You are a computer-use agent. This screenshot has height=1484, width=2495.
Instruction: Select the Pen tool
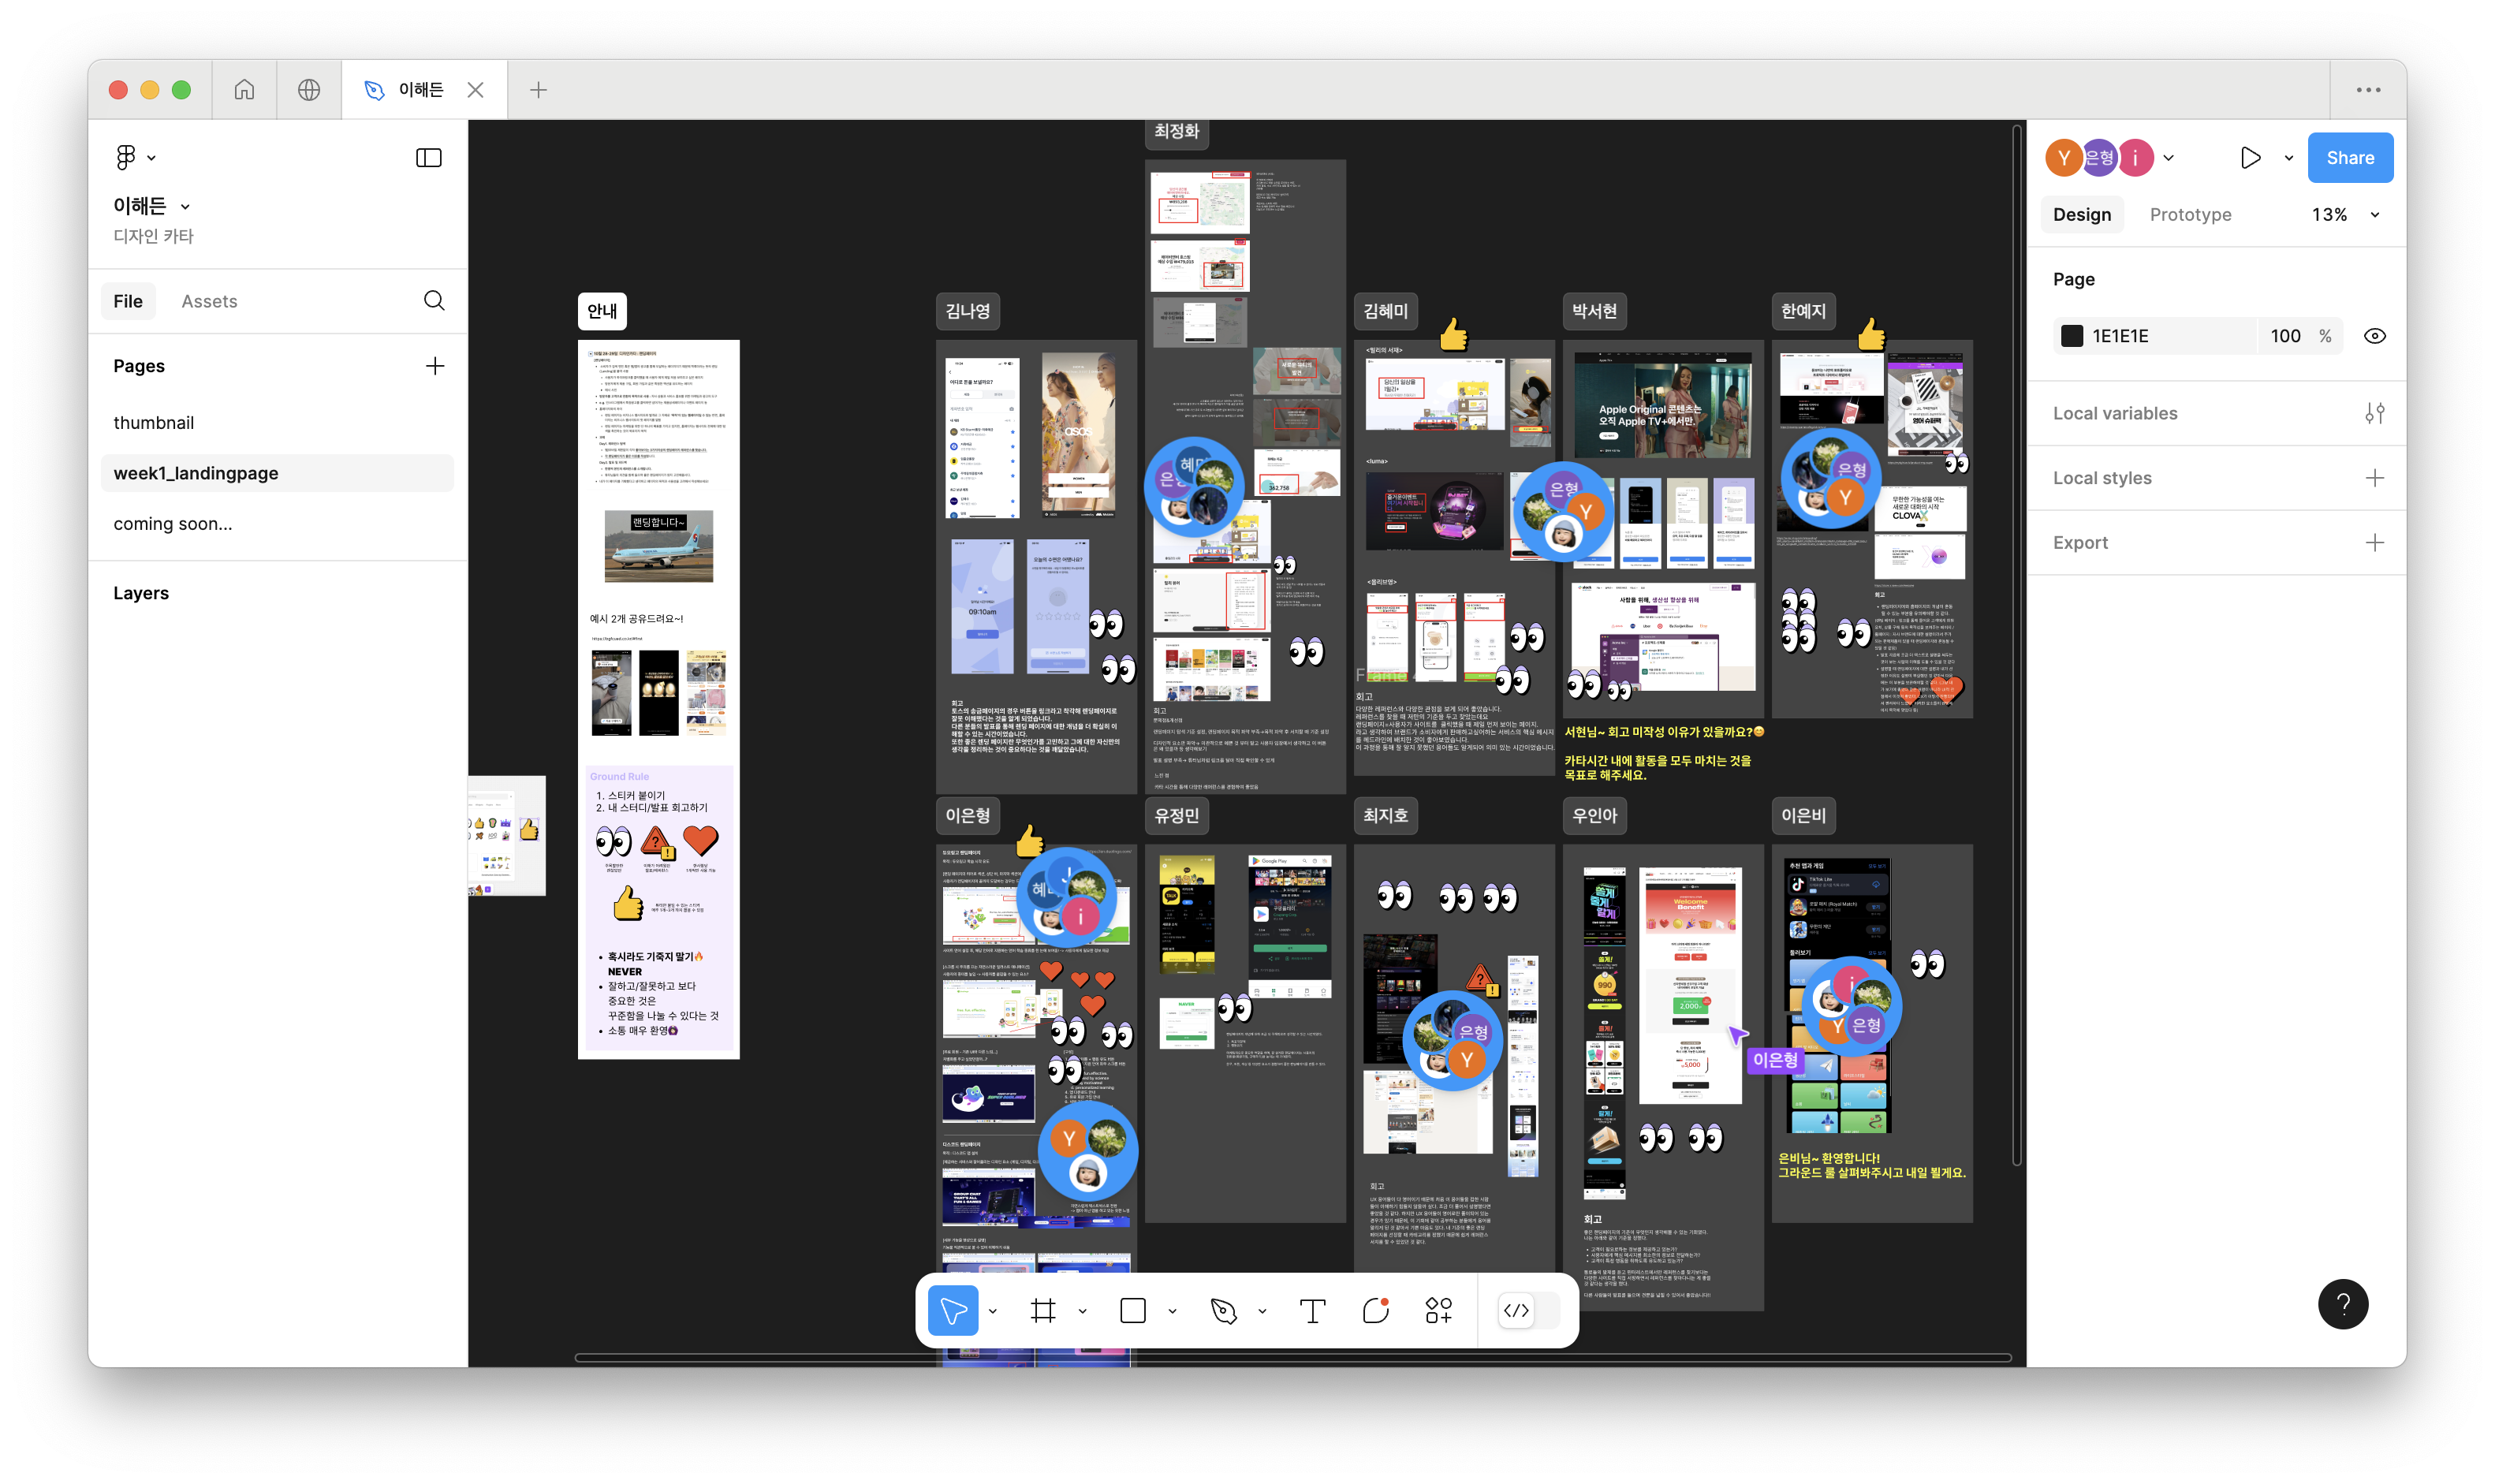1224,1310
